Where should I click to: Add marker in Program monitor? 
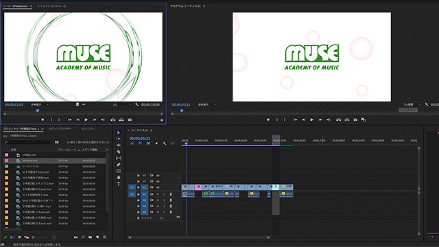coord(268,120)
